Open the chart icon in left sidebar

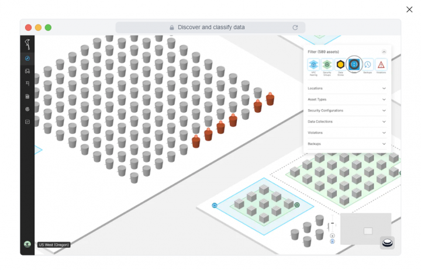coord(27,122)
